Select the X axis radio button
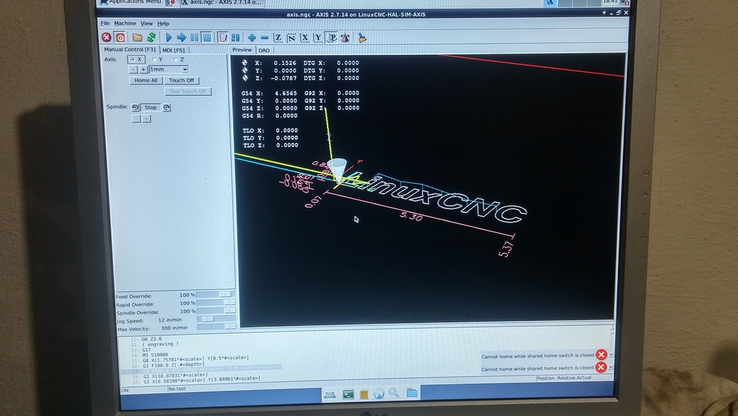Screen dimensions: 738x416 point(133,59)
